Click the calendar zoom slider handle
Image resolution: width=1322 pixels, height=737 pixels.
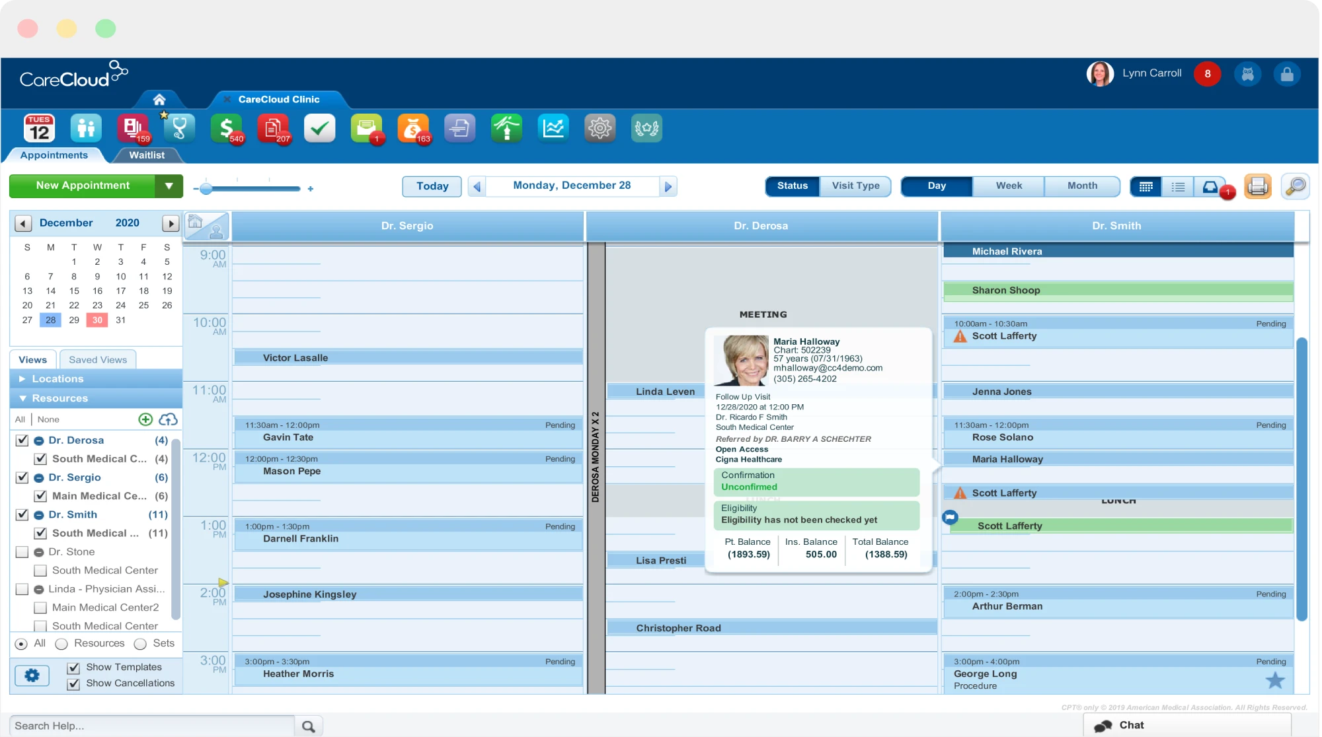[x=206, y=189]
